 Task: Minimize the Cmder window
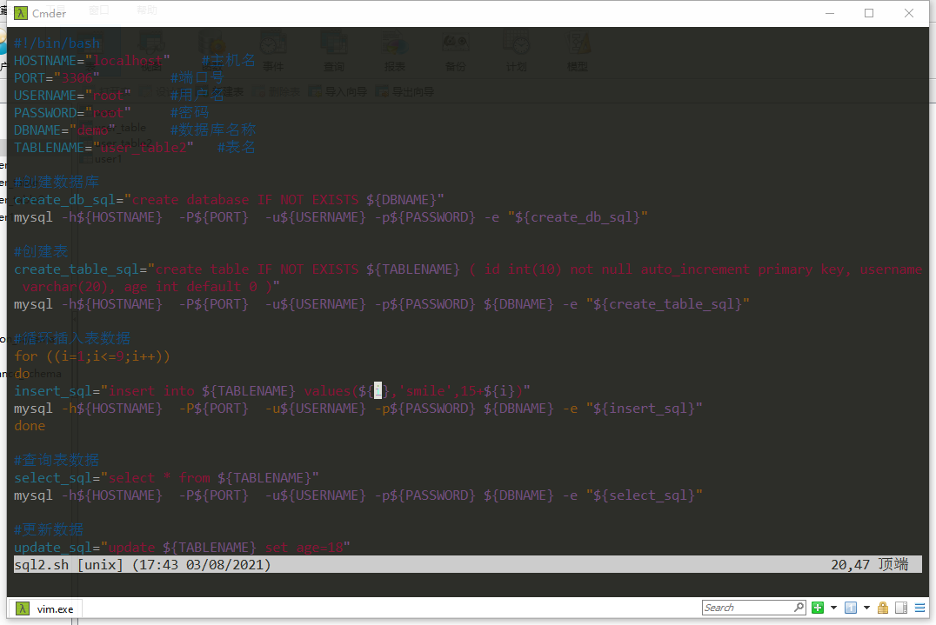coord(830,13)
